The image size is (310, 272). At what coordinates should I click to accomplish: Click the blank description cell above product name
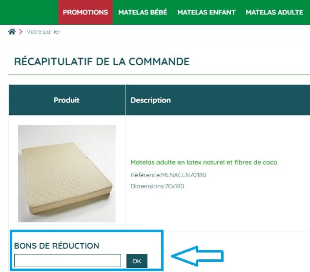click(x=217, y=137)
